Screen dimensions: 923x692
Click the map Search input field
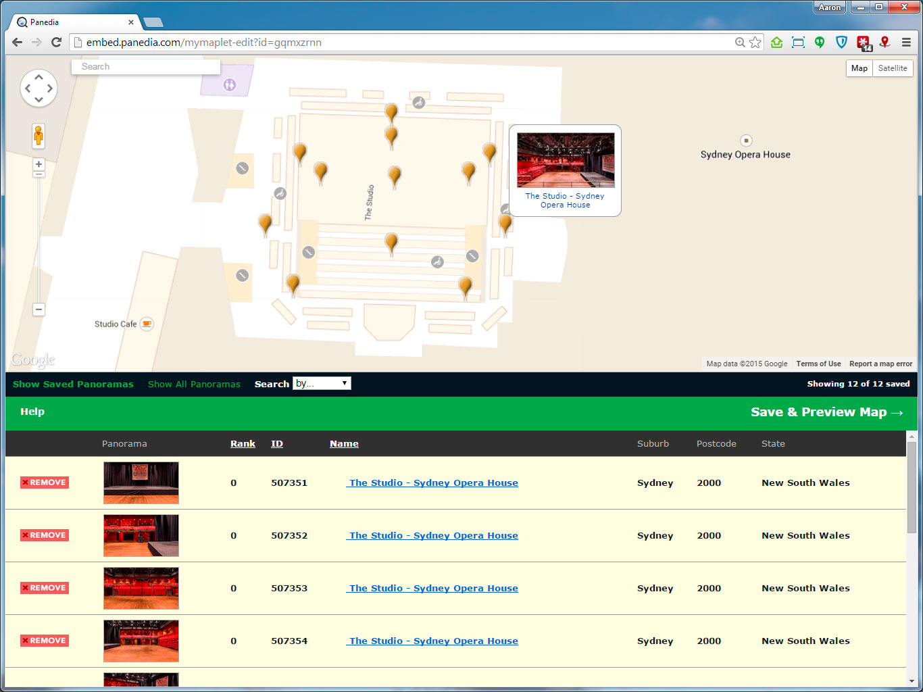pos(146,66)
